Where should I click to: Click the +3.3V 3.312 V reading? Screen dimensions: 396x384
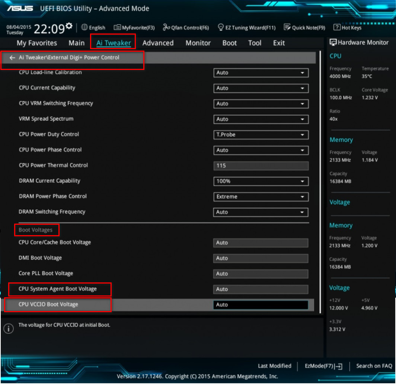pyautogui.click(x=337, y=329)
